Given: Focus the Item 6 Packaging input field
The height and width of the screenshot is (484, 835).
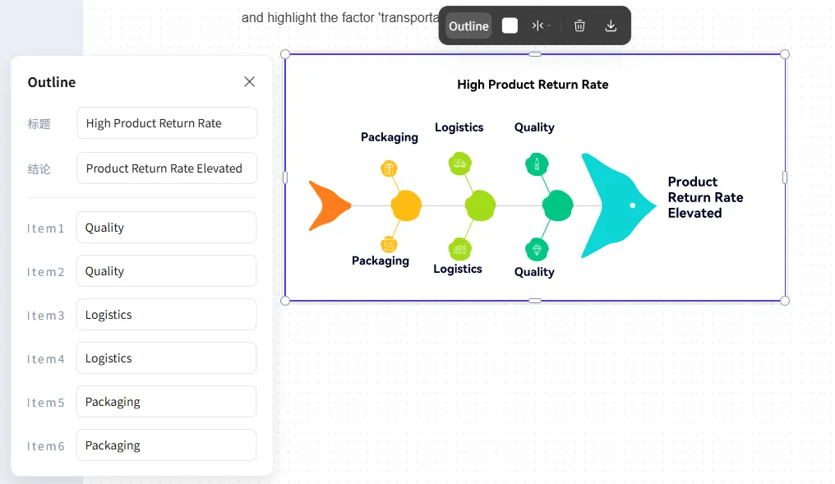Looking at the screenshot, I should (x=166, y=445).
